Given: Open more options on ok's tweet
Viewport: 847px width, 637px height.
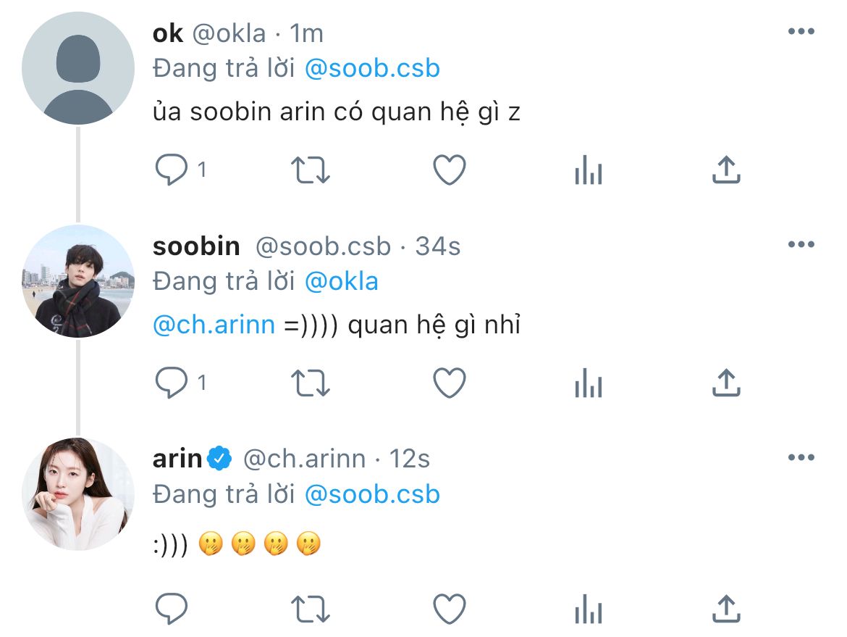Looking at the screenshot, I should [801, 31].
